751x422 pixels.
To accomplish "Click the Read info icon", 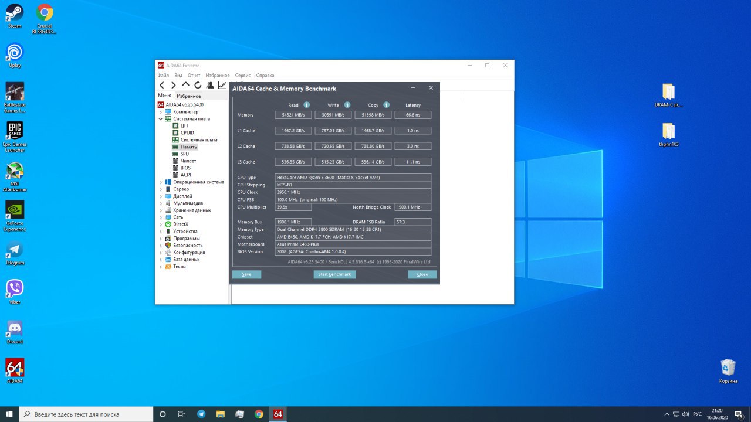I will coord(306,105).
